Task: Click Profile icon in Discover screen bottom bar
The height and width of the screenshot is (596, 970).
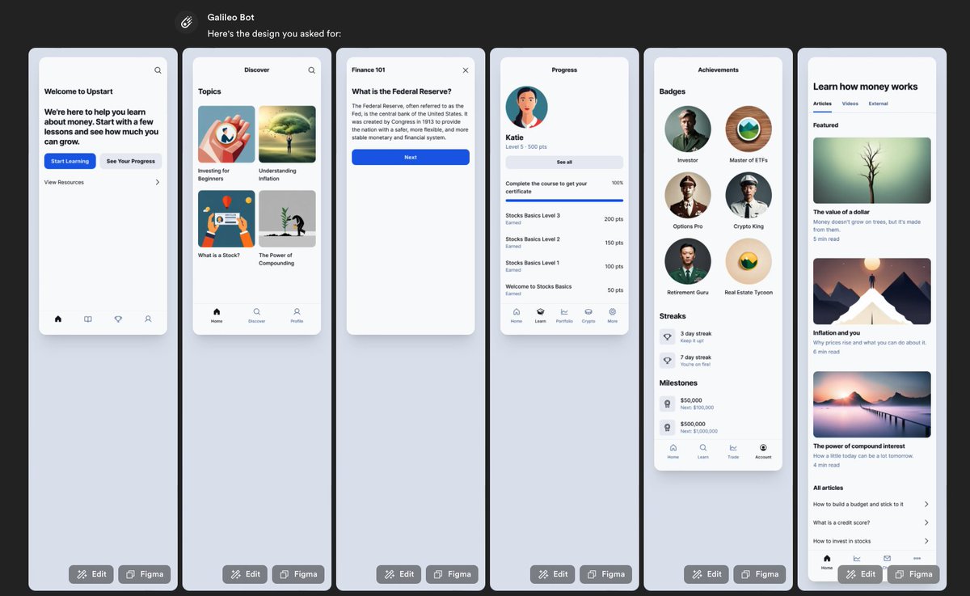Action: point(297,311)
